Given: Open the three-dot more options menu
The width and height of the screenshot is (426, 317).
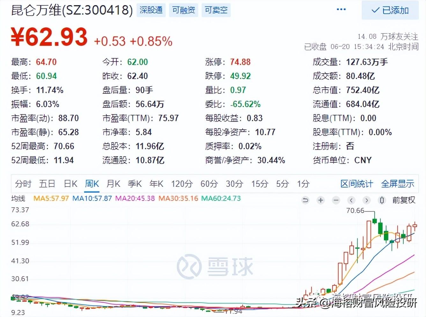Looking at the screenshot, I should click(341, 9).
